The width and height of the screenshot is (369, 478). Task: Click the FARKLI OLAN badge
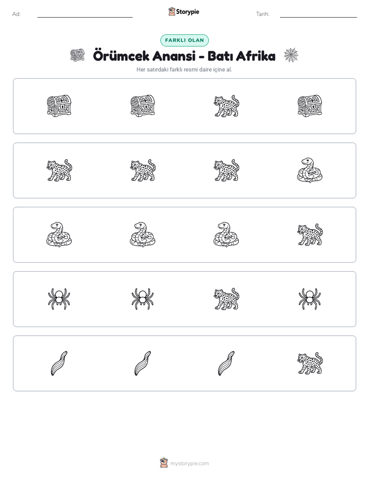[x=185, y=40]
